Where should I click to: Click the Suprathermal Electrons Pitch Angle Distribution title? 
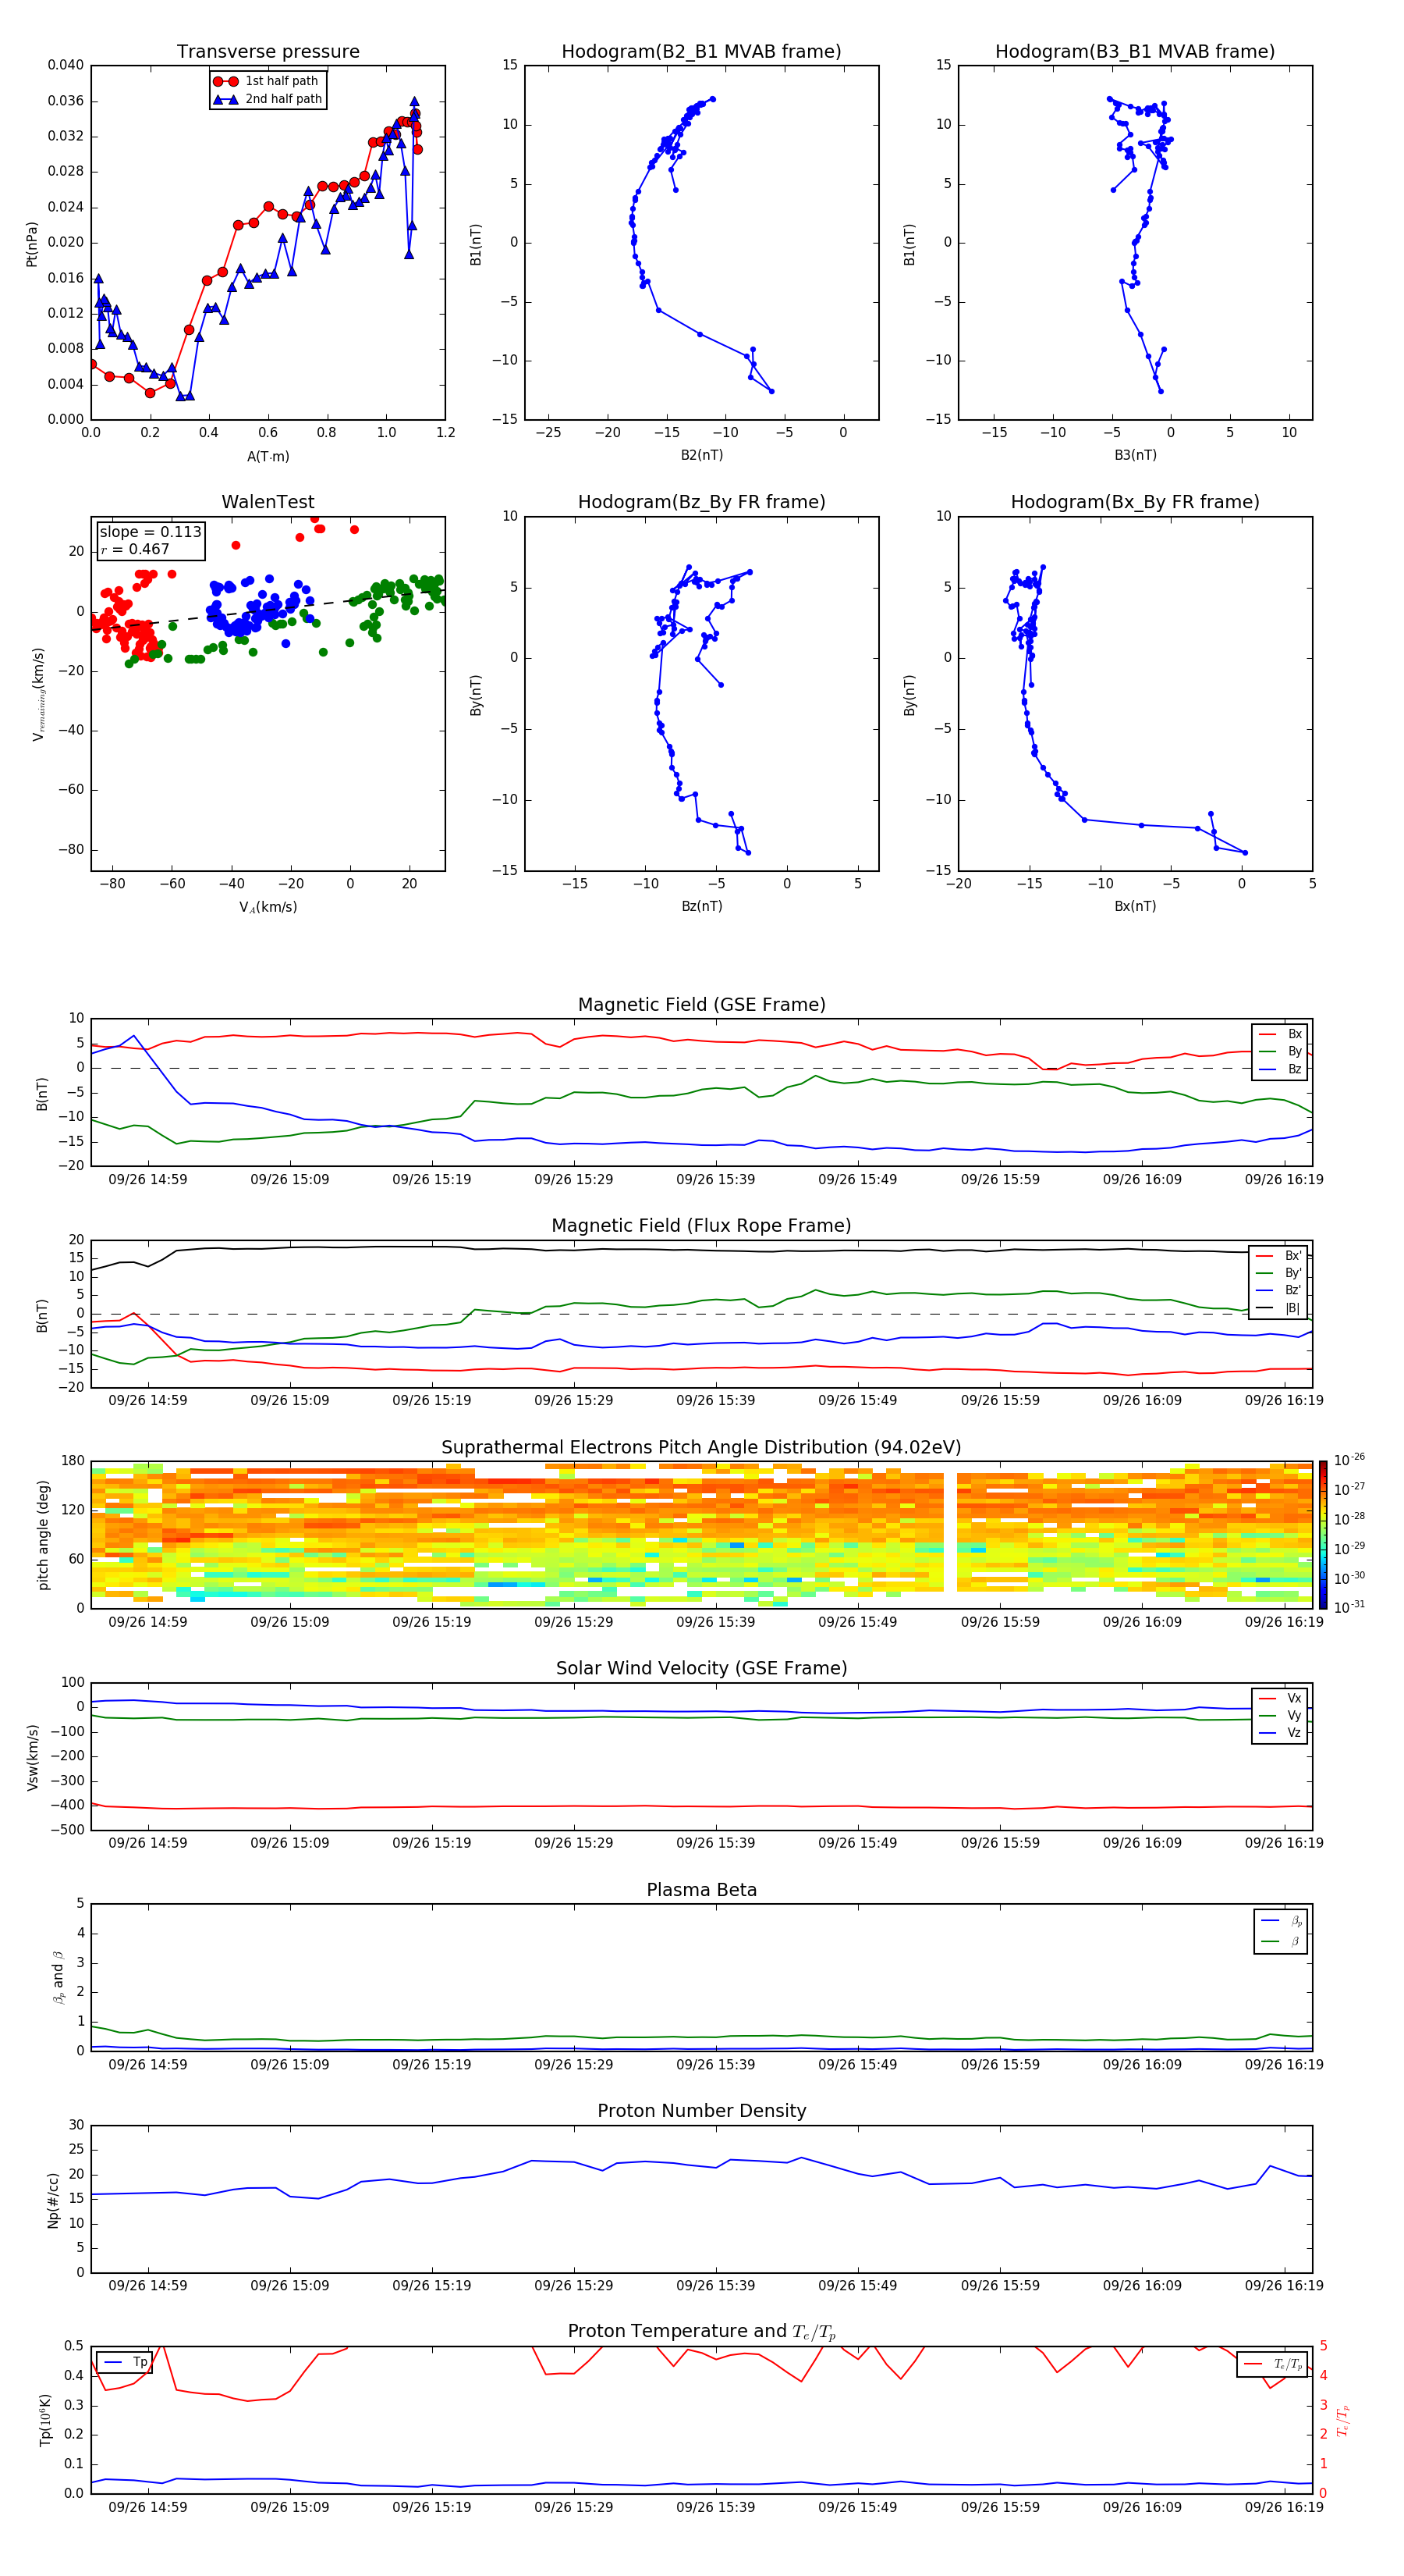click(x=701, y=1448)
